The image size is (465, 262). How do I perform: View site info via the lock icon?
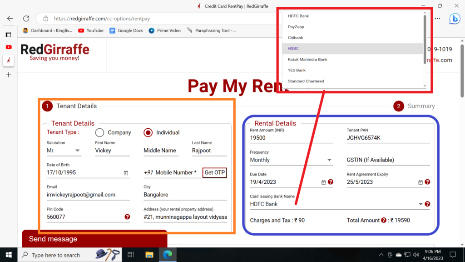[x=46, y=18]
